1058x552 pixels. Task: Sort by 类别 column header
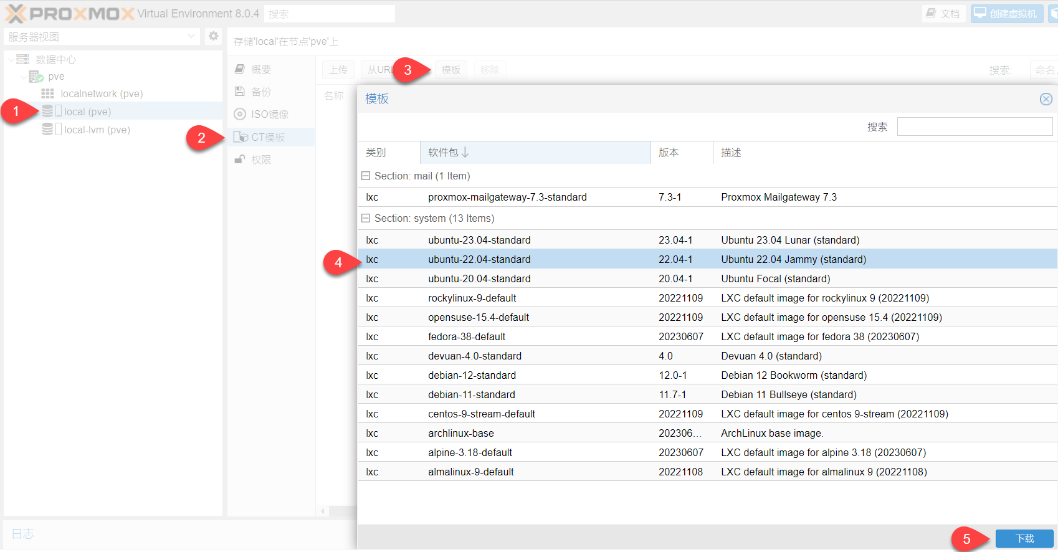[x=389, y=153]
